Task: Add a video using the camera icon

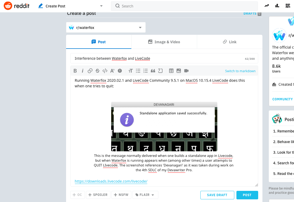Action: [x=186, y=71]
